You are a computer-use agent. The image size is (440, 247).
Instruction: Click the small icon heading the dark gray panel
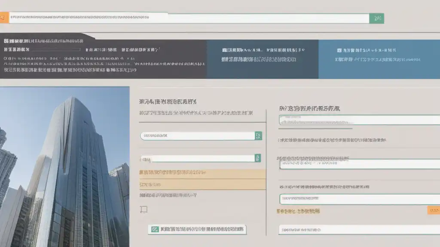click(6, 41)
